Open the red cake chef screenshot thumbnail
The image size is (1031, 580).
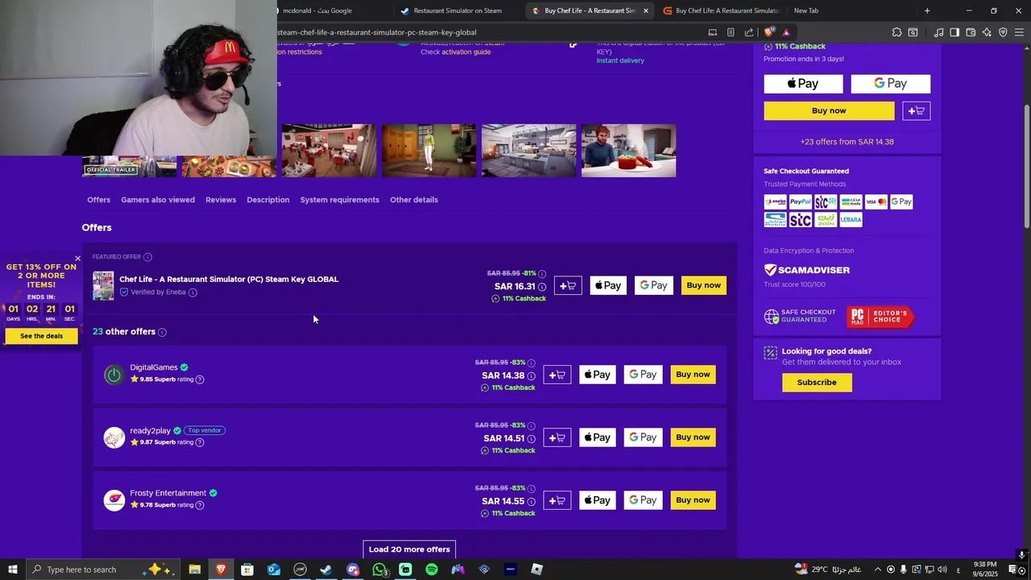[628, 151]
